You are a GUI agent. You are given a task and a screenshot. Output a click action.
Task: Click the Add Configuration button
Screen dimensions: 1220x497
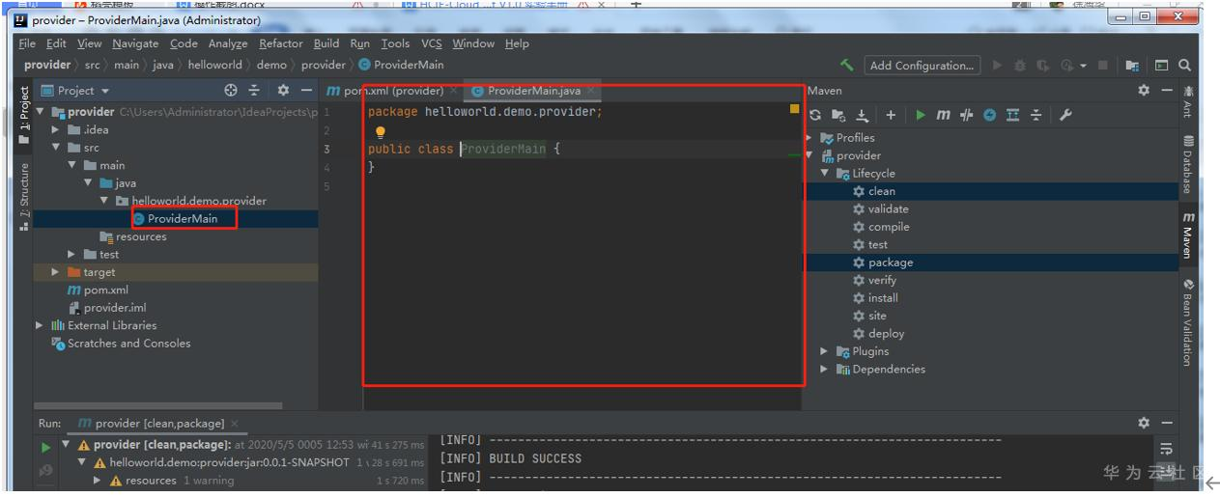pos(922,66)
